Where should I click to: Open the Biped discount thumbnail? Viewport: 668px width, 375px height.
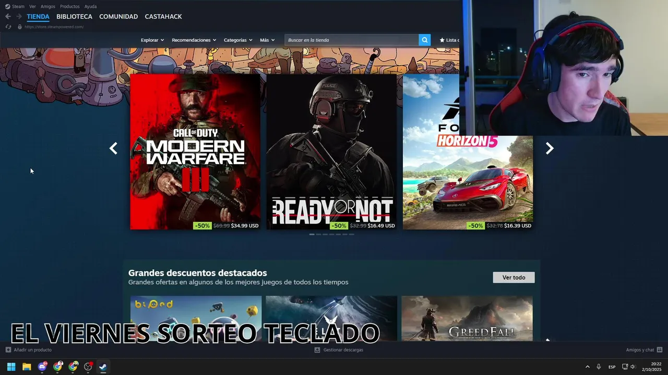point(196,318)
